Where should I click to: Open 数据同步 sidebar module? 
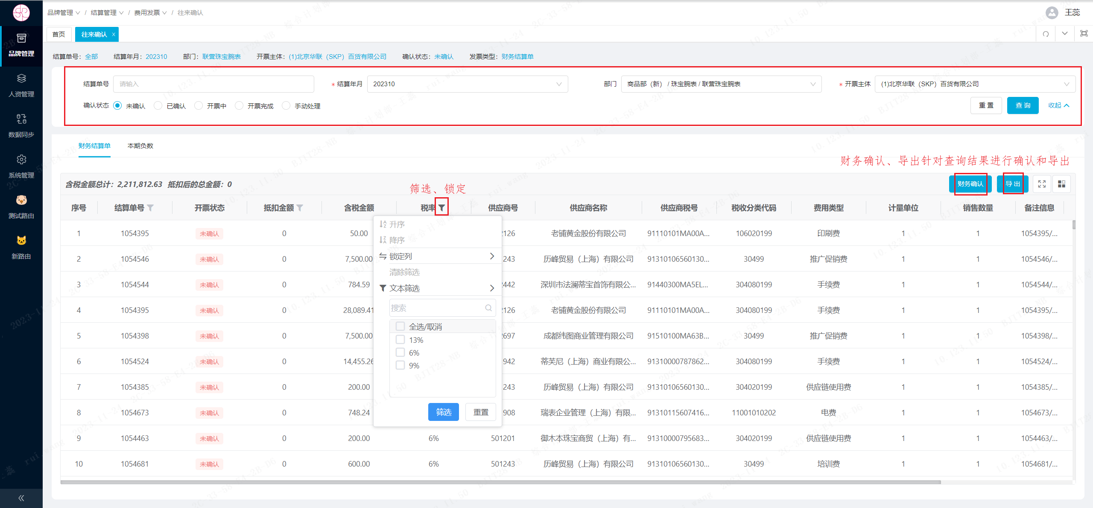click(21, 126)
